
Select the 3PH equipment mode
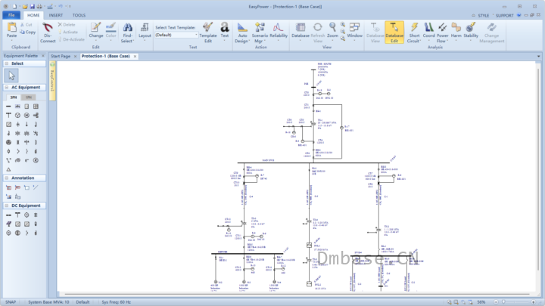pyautogui.click(x=13, y=97)
